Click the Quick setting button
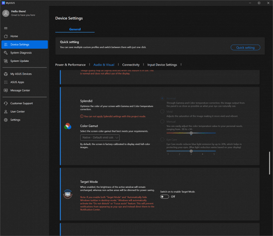Viewport: 273px width, 236px height. pyautogui.click(x=245, y=47)
